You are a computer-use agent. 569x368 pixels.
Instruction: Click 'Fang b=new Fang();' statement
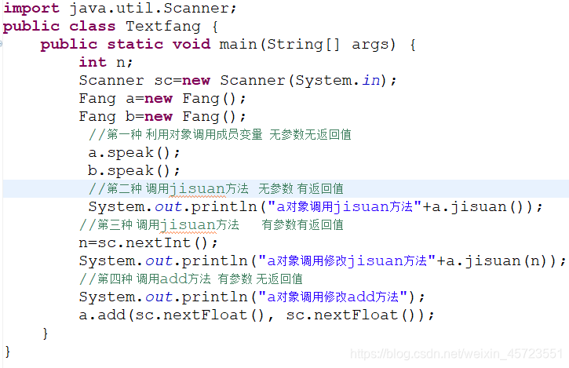[x=162, y=116]
